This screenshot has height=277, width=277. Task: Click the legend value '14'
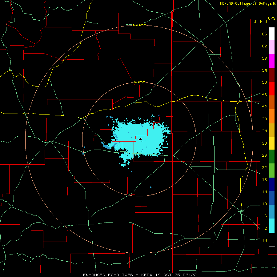click(x=264, y=192)
